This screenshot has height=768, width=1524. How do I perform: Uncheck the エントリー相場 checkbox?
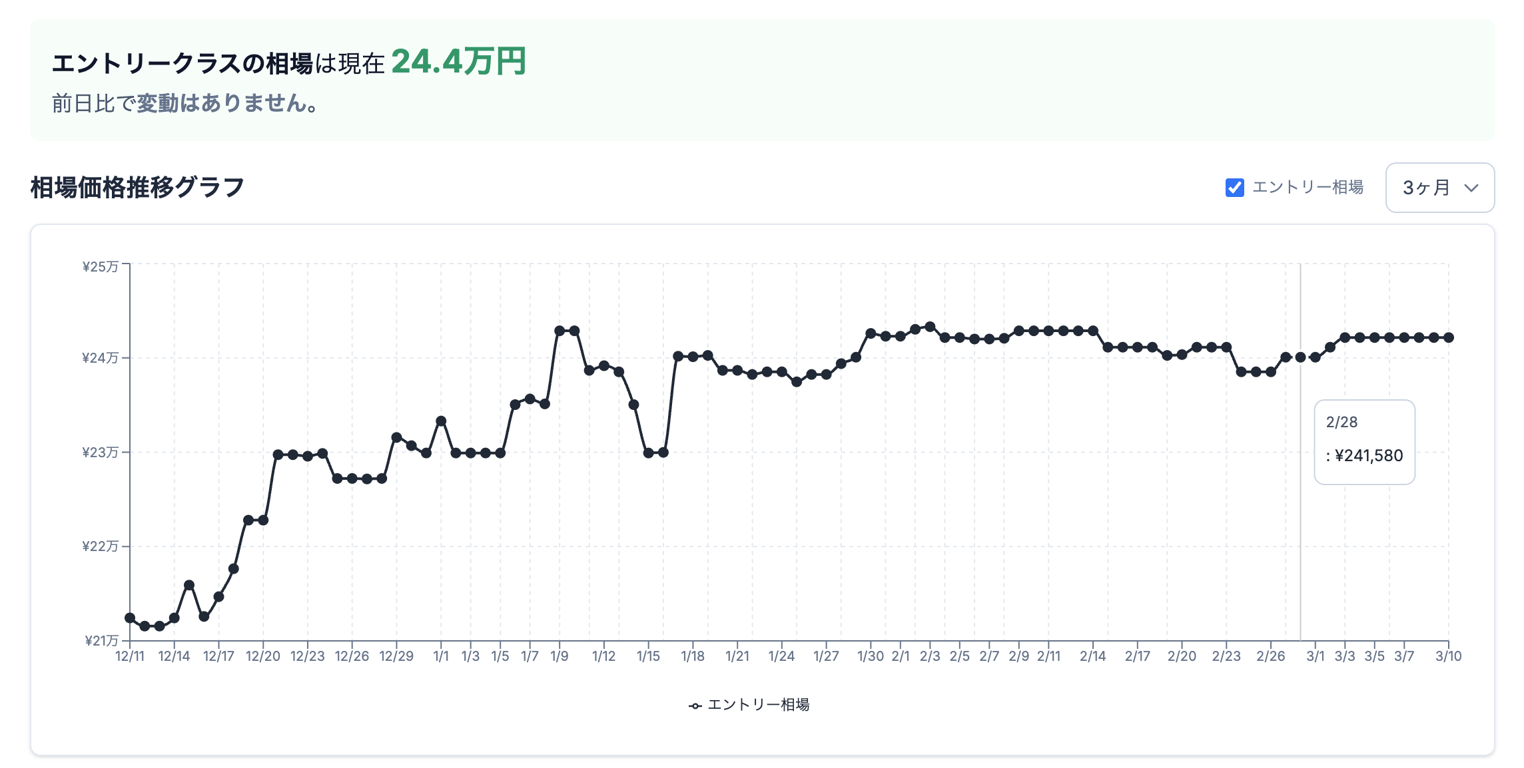point(1234,188)
